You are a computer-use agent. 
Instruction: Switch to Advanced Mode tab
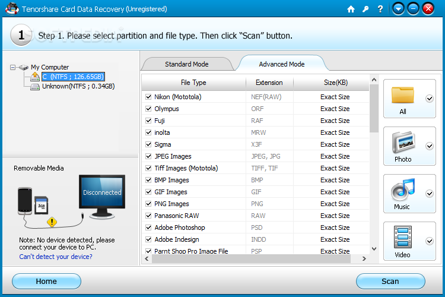tap(281, 64)
